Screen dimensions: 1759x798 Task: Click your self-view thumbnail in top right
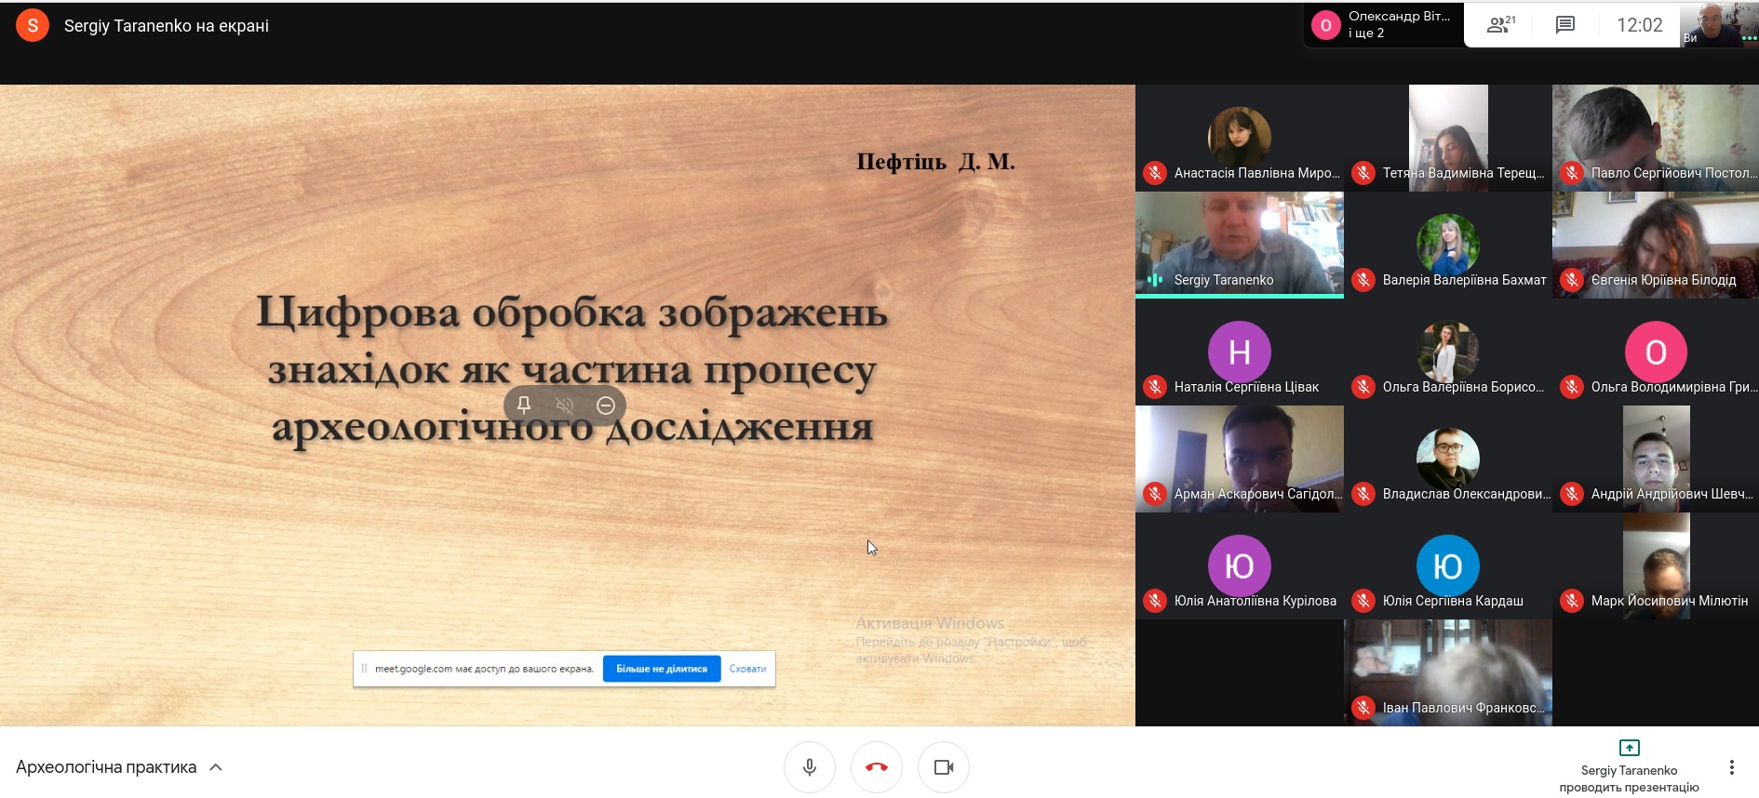1718,24
